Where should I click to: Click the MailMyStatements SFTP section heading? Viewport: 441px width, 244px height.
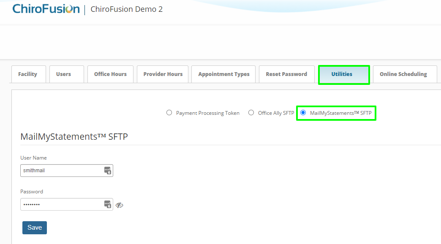(x=74, y=137)
